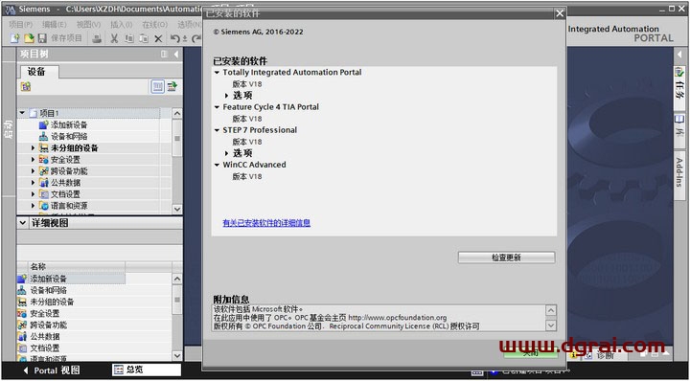The height and width of the screenshot is (381, 690).
Task: Click the 安全设置 icon in the project tree
Action: (x=43, y=160)
